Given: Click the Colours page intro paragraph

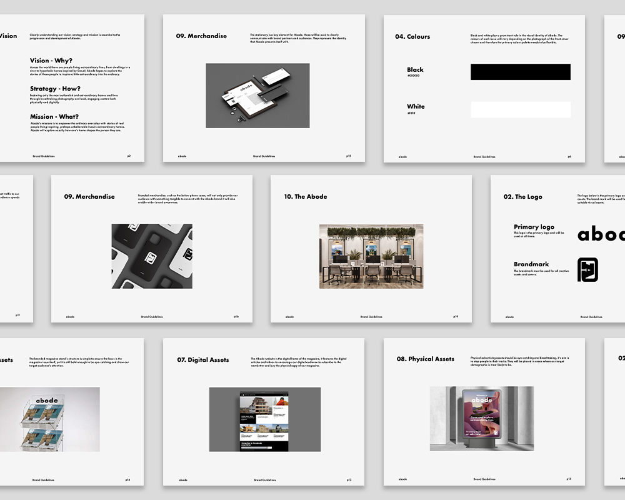Looking at the screenshot, I should (x=519, y=39).
